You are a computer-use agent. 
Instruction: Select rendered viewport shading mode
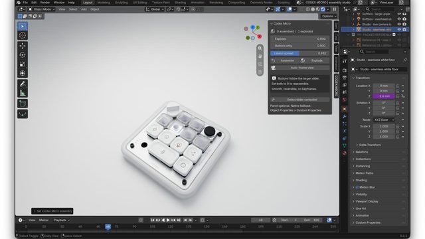(323, 9)
